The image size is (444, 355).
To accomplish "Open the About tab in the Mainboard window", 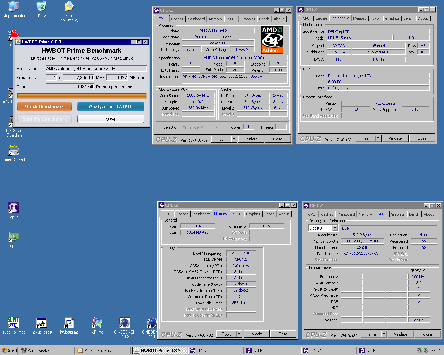I will (x=423, y=18).
